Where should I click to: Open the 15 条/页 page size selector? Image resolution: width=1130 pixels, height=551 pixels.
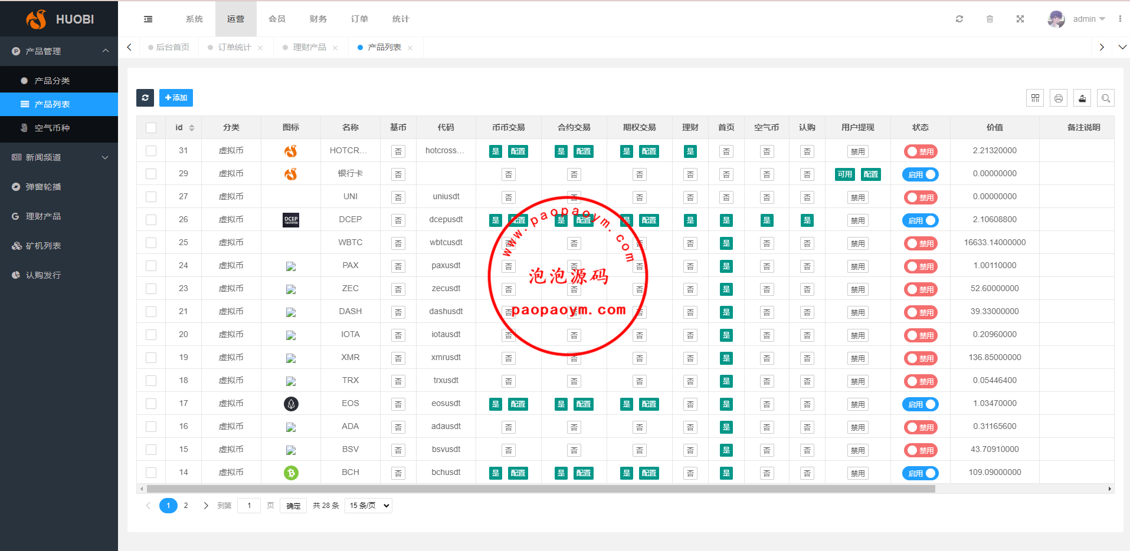click(x=369, y=506)
